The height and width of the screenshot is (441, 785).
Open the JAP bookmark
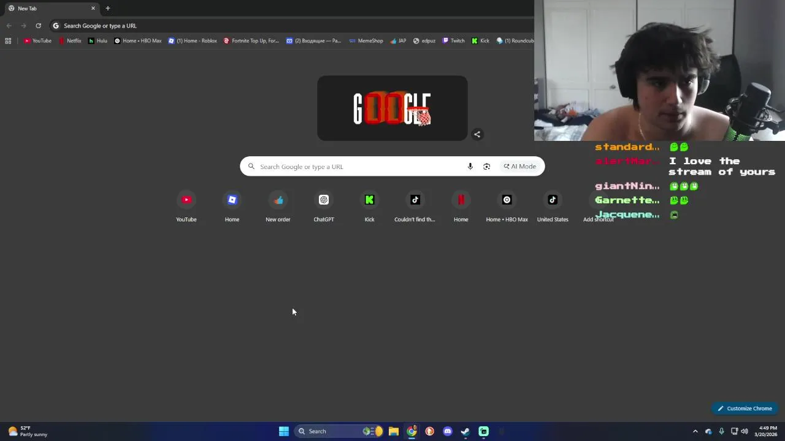(x=398, y=41)
